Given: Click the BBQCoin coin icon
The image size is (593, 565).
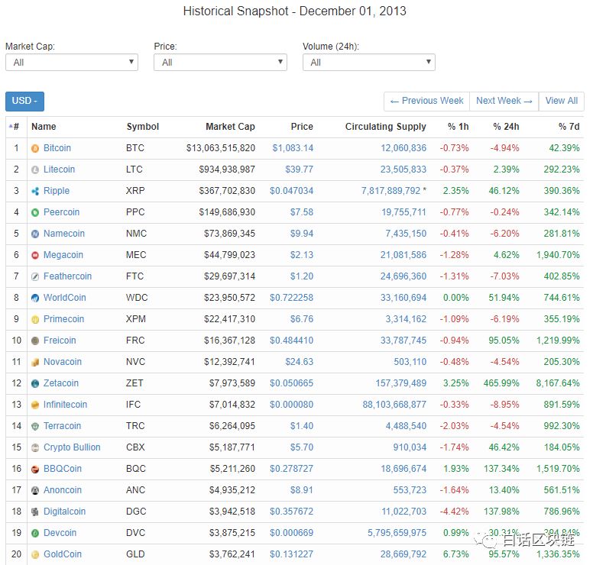Looking at the screenshot, I should coord(35,470).
